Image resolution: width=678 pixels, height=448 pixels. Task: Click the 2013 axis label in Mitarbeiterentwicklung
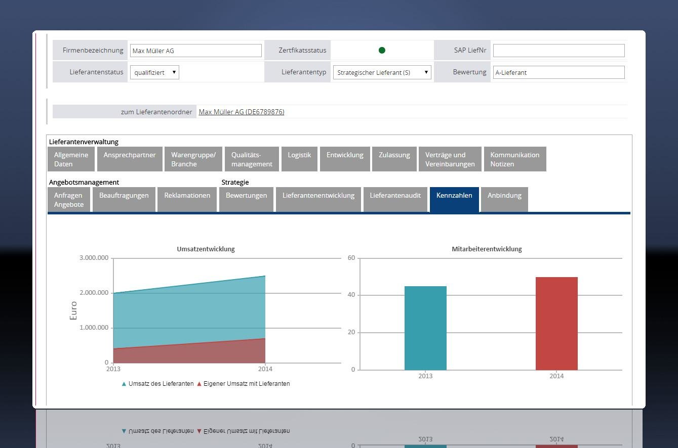pos(425,376)
